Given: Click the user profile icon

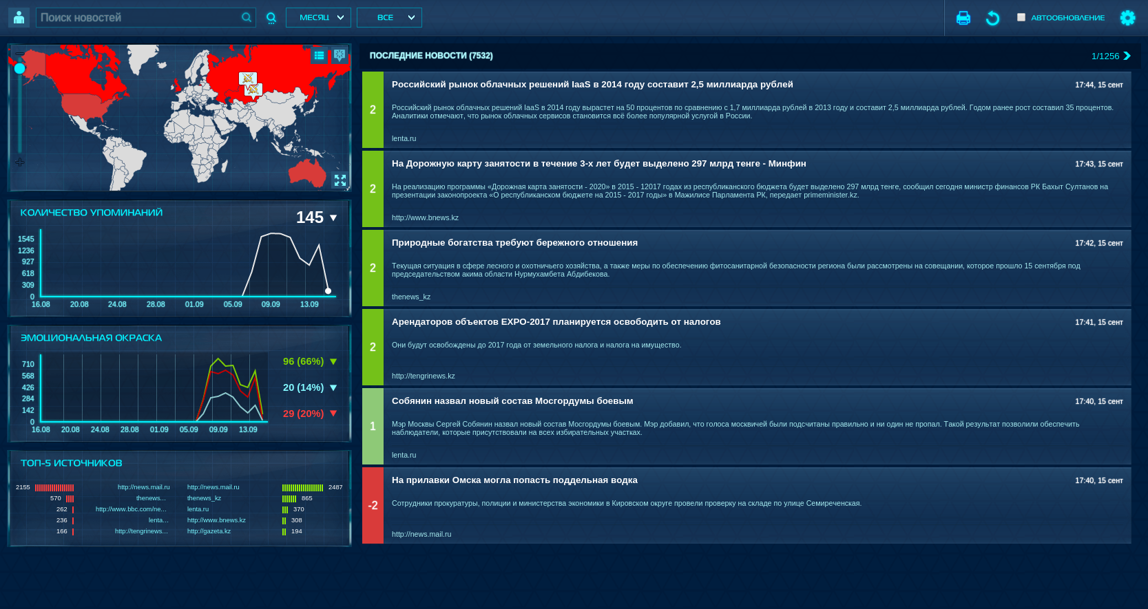Looking at the screenshot, I should pyautogui.click(x=19, y=18).
